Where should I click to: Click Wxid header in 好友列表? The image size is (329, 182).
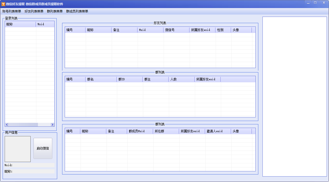point(150,30)
